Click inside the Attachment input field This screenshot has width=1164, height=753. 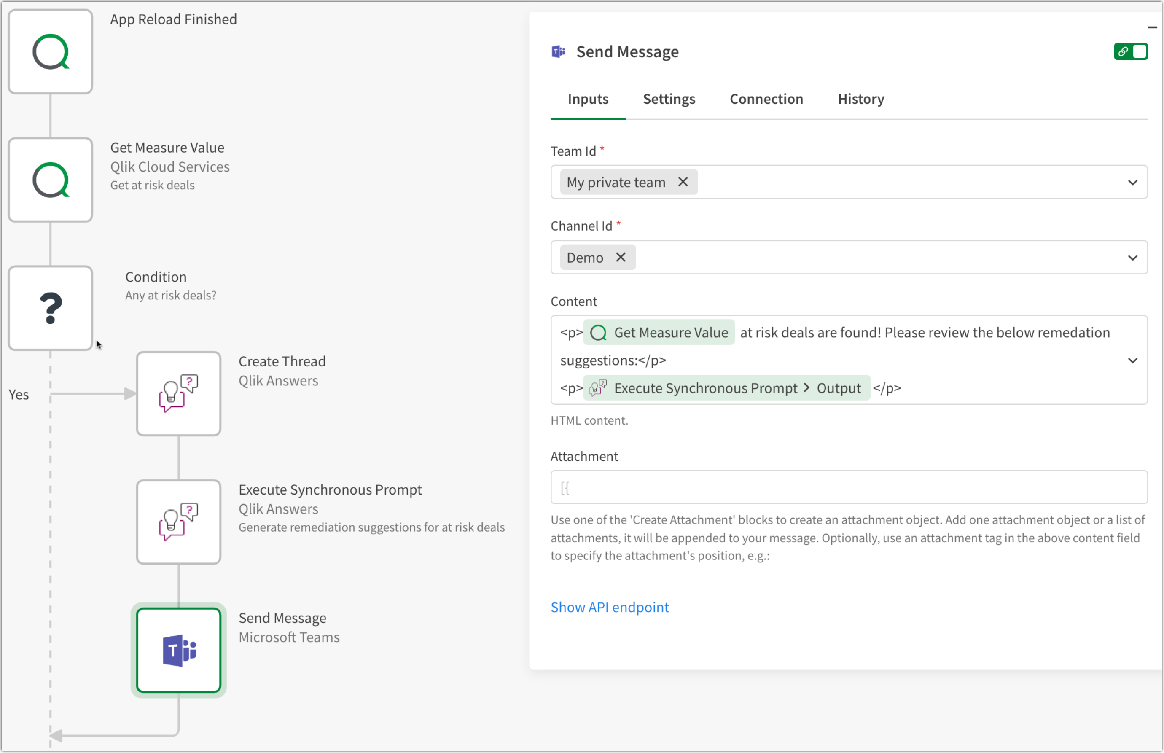coord(831,487)
